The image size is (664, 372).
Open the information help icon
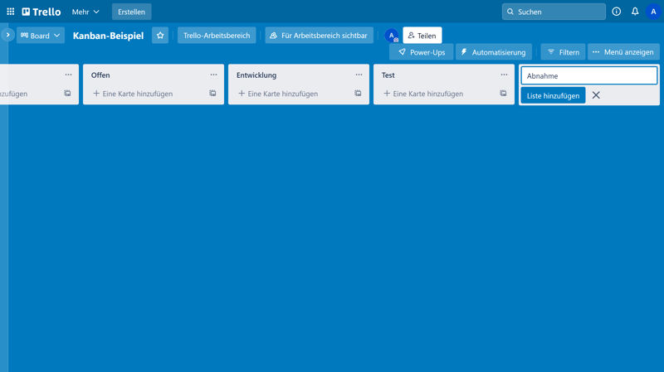[x=616, y=12]
